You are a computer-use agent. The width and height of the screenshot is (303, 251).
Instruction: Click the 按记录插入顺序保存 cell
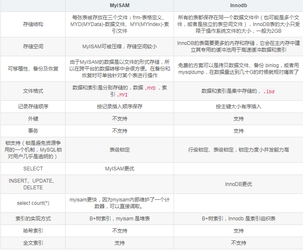(x=120, y=107)
